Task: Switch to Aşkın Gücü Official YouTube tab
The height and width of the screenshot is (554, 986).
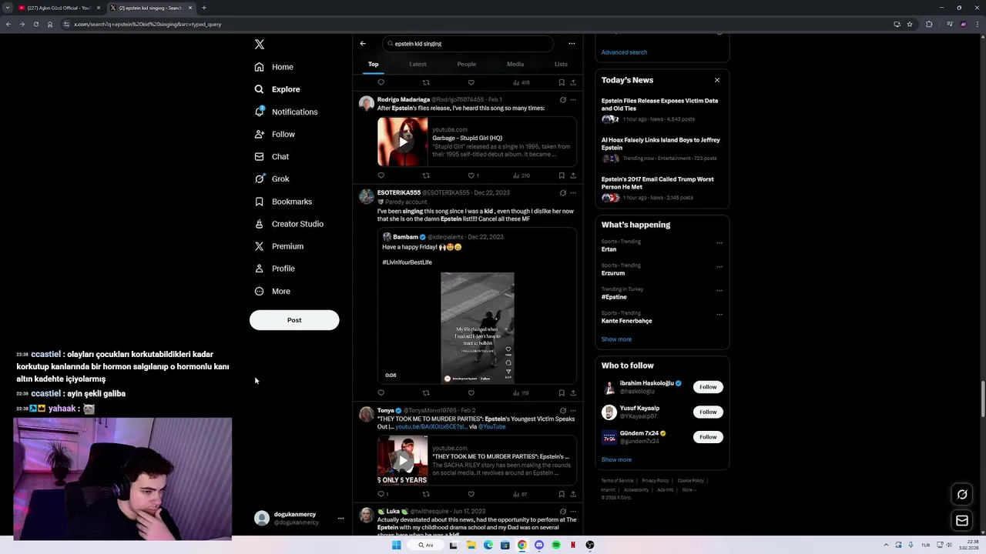Action: [59, 8]
